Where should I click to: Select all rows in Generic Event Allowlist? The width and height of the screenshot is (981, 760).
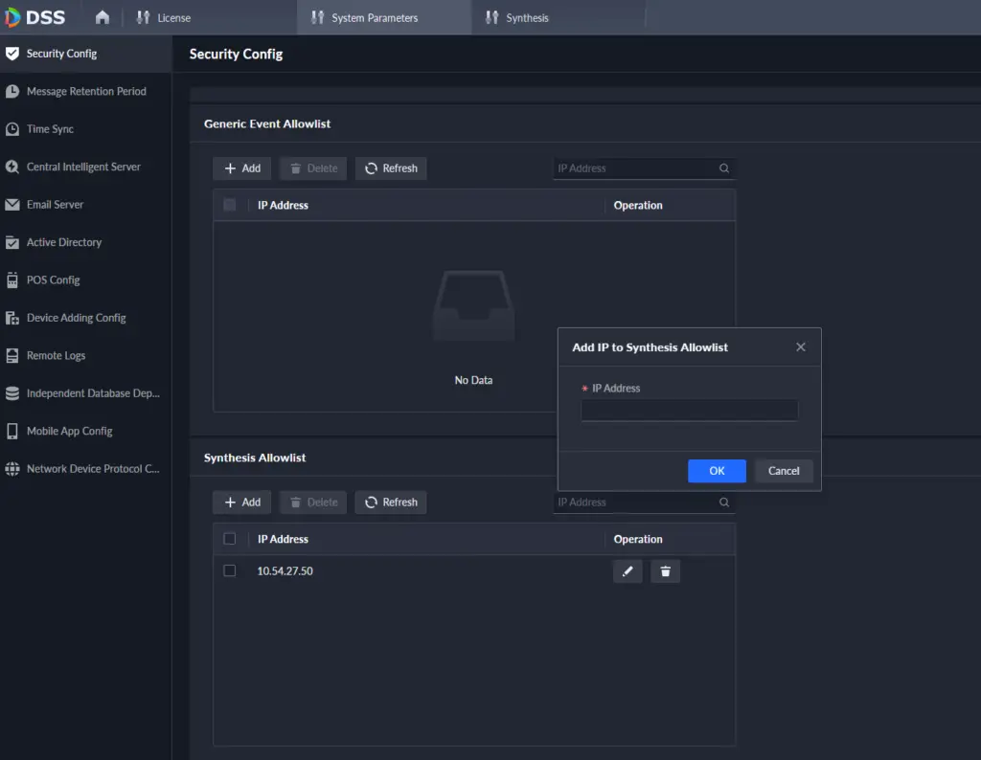(229, 205)
